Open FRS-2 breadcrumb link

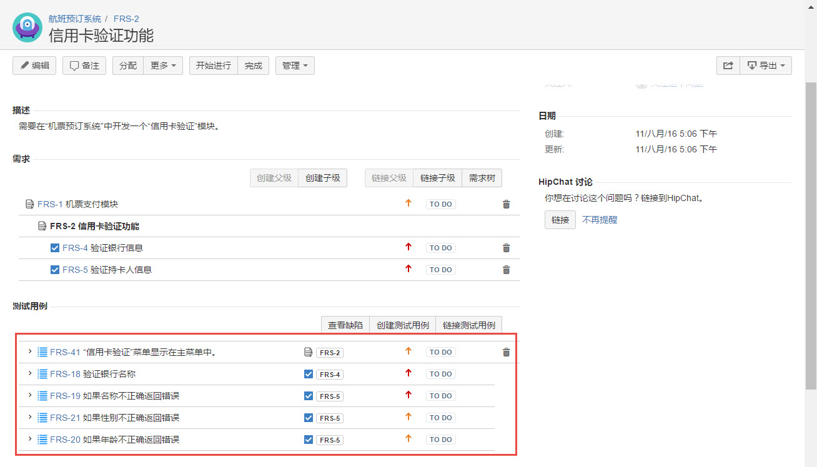[126, 19]
